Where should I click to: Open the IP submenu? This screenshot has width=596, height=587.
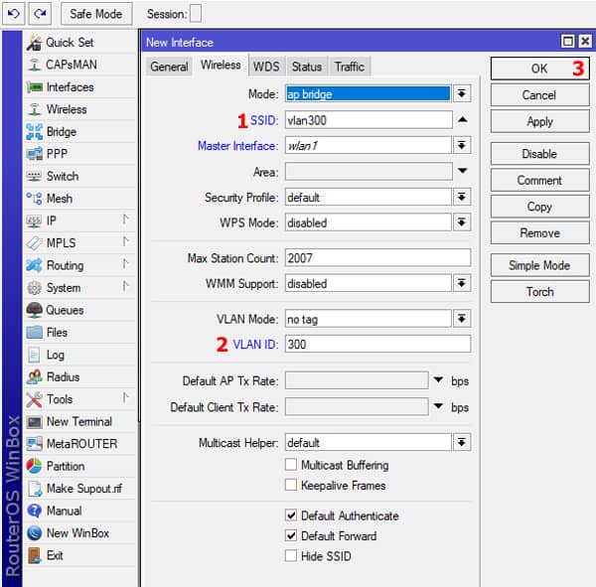(80, 220)
